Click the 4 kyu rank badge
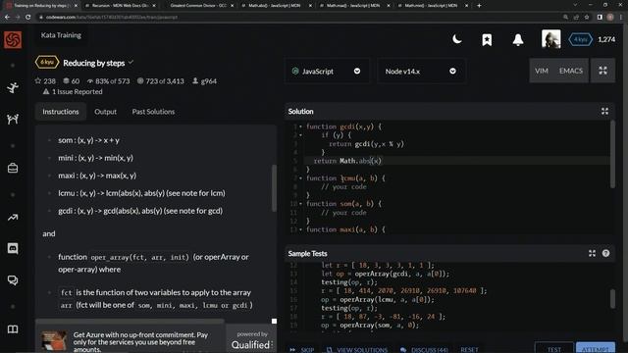 coord(580,39)
